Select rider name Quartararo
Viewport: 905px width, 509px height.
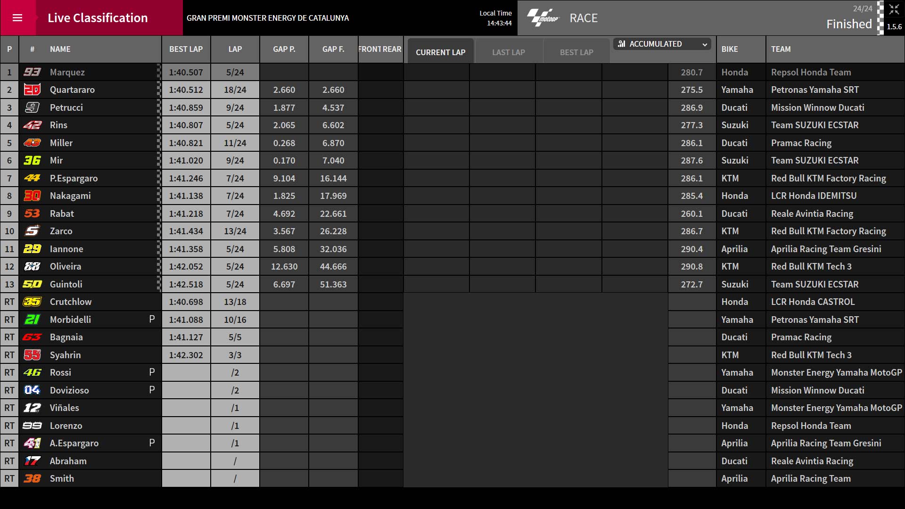(x=72, y=90)
